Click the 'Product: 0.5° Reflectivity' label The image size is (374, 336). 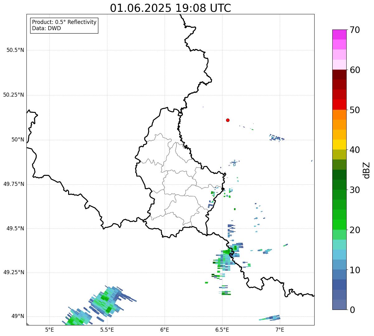coord(64,22)
